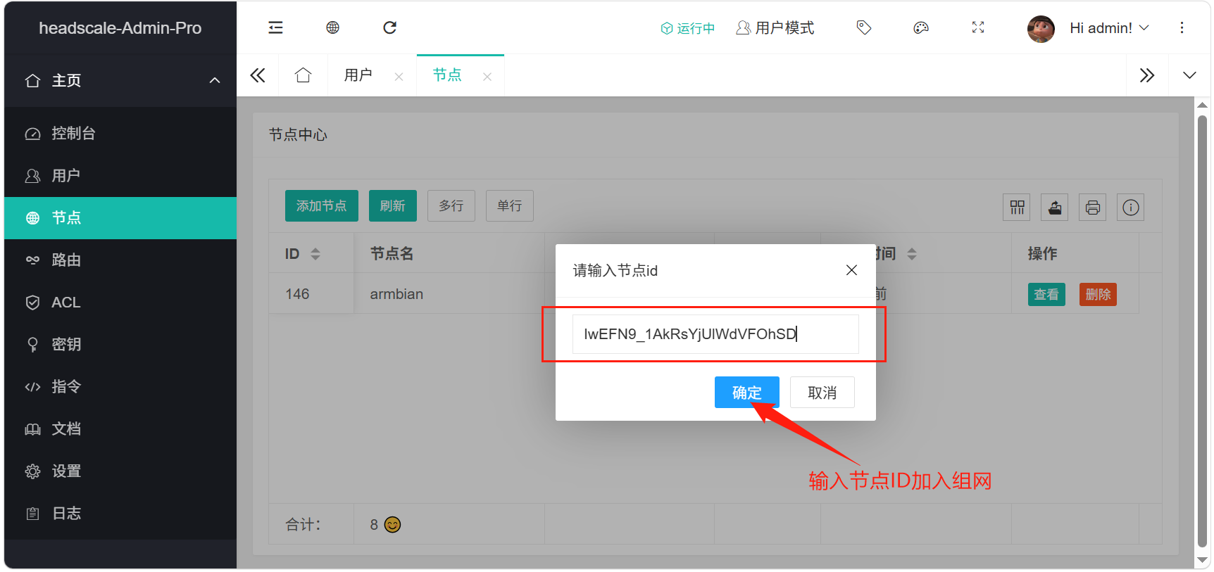Close the 请输入节点id dialog
This screenshot has height=572, width=1214.
coord(851,270)
